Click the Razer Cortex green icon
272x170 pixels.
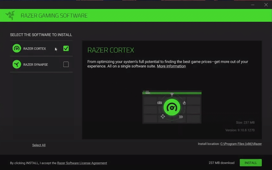pos(17,48)
